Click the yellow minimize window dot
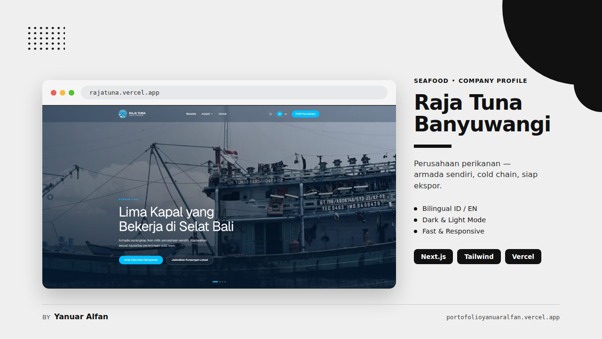The width and height of the screenshot is (602, 339). coord(63,93)
